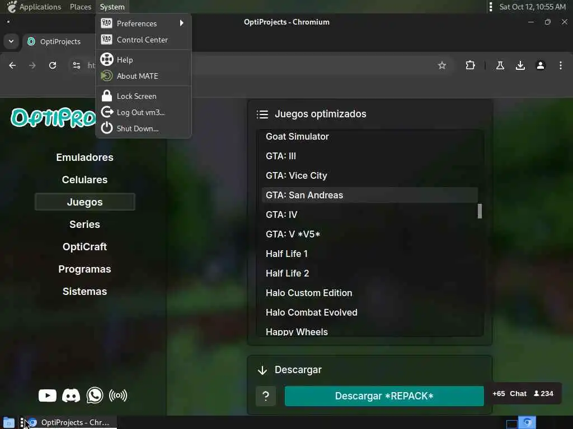Click the Descargar down-arrow icon
573x429 pixels.
coord(262,370)
